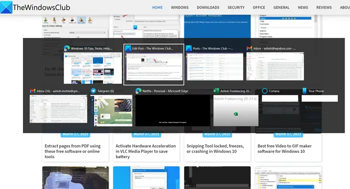Click the icon beside Edit Post title

128,48
